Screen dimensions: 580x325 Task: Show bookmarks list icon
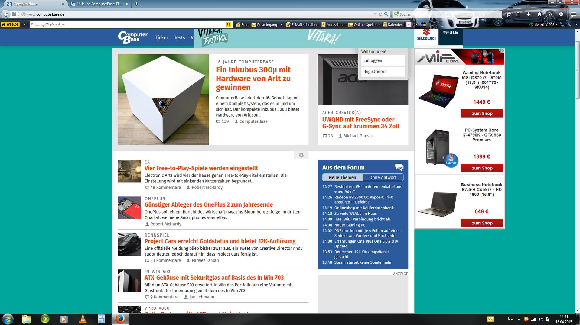pos(518,14)
